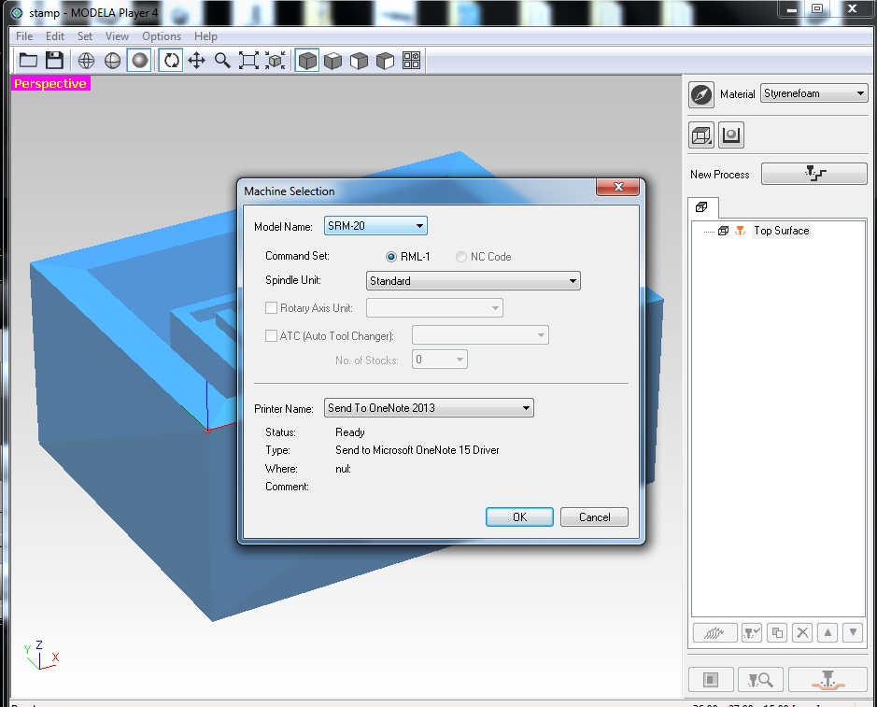This screenshot has width=877, height=707.
Task: Minimize the MODELA Player 4 window
Action: click(791, 9)
